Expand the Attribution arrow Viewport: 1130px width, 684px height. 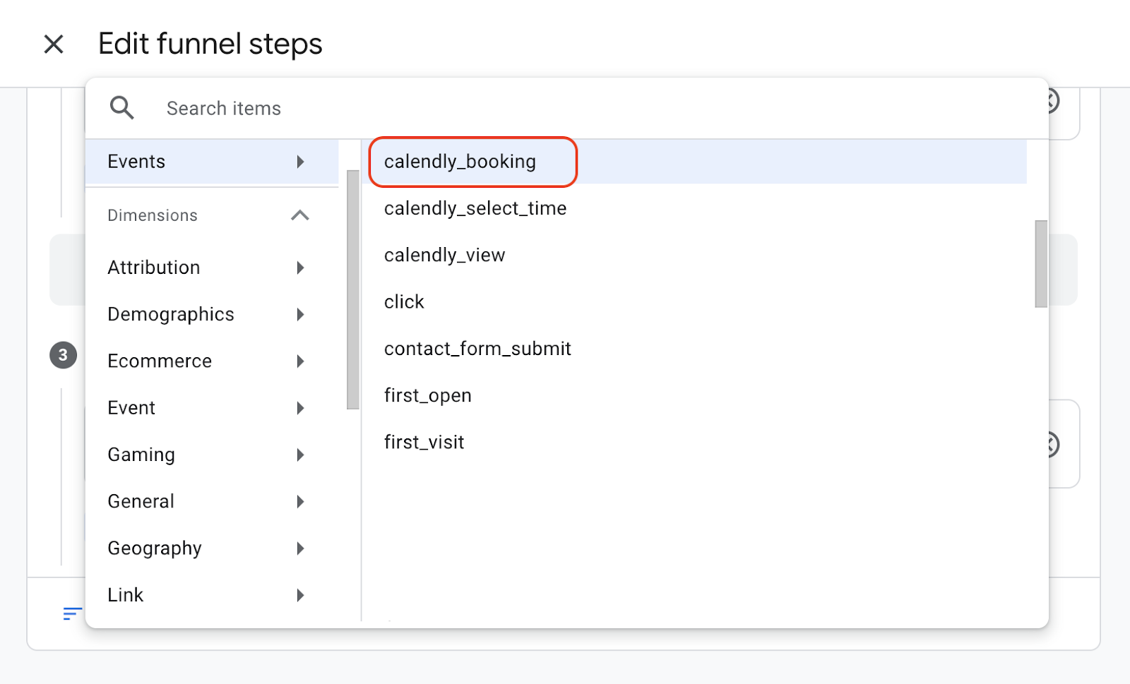(300, 268)
